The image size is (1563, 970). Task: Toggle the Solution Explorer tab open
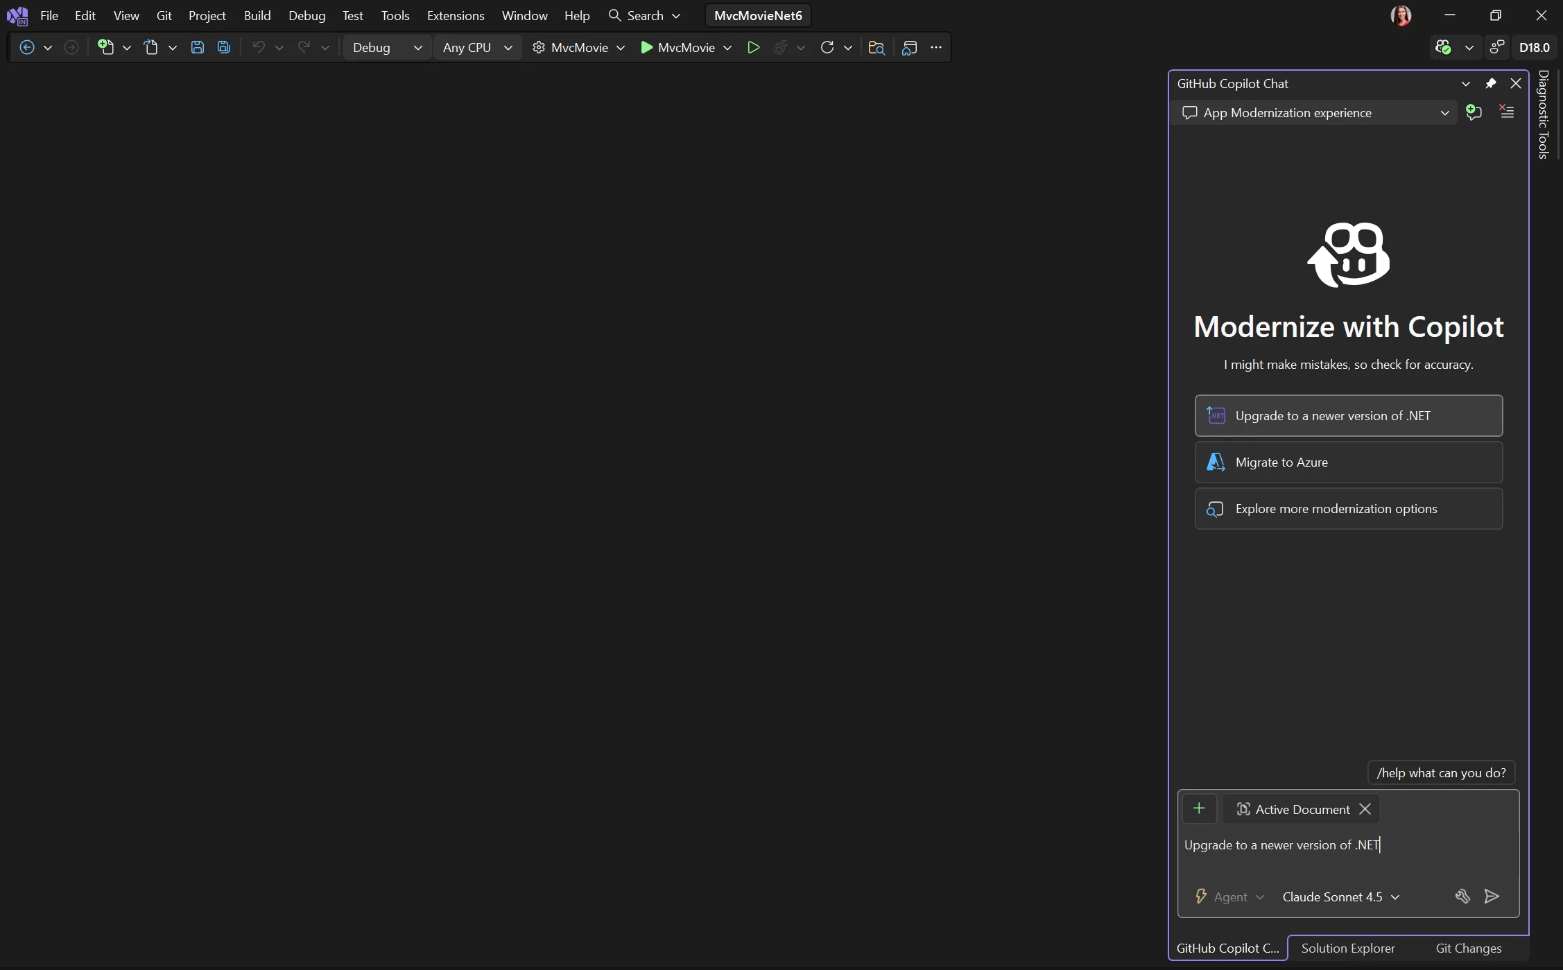point(1347,948)
